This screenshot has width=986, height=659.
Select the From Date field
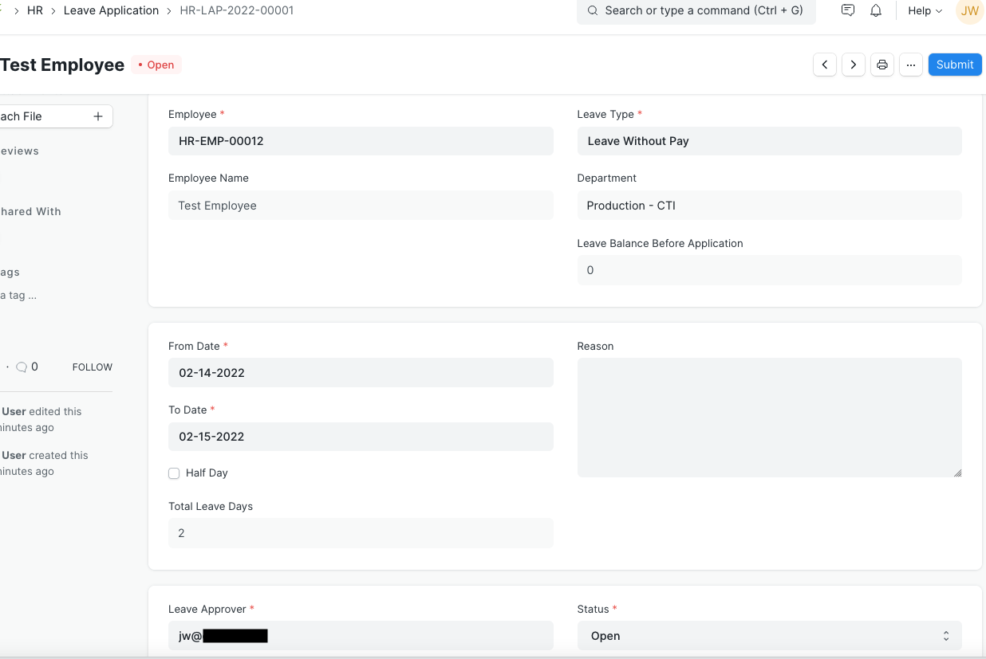coord(361,372)
